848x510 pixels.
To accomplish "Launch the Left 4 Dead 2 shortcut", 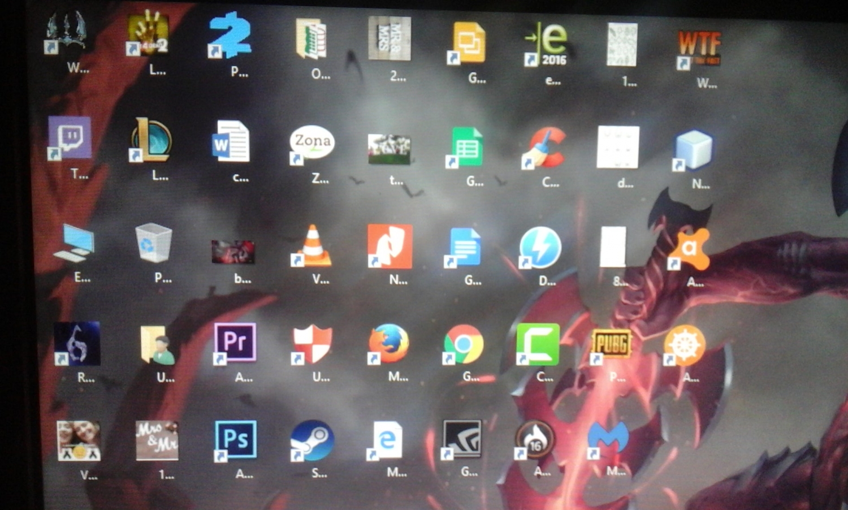I will point(148,34).
